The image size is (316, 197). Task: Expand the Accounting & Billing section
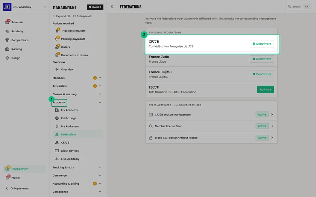click(x=100, y=183)
